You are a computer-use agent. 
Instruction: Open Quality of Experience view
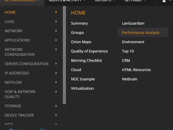coord(89,51)
